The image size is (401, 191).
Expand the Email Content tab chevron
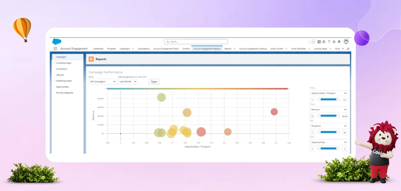287,49
